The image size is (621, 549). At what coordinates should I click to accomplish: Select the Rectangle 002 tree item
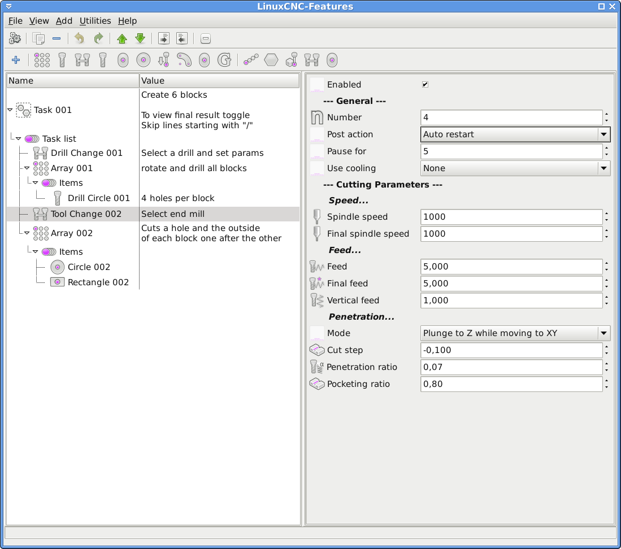coord(98,282)
